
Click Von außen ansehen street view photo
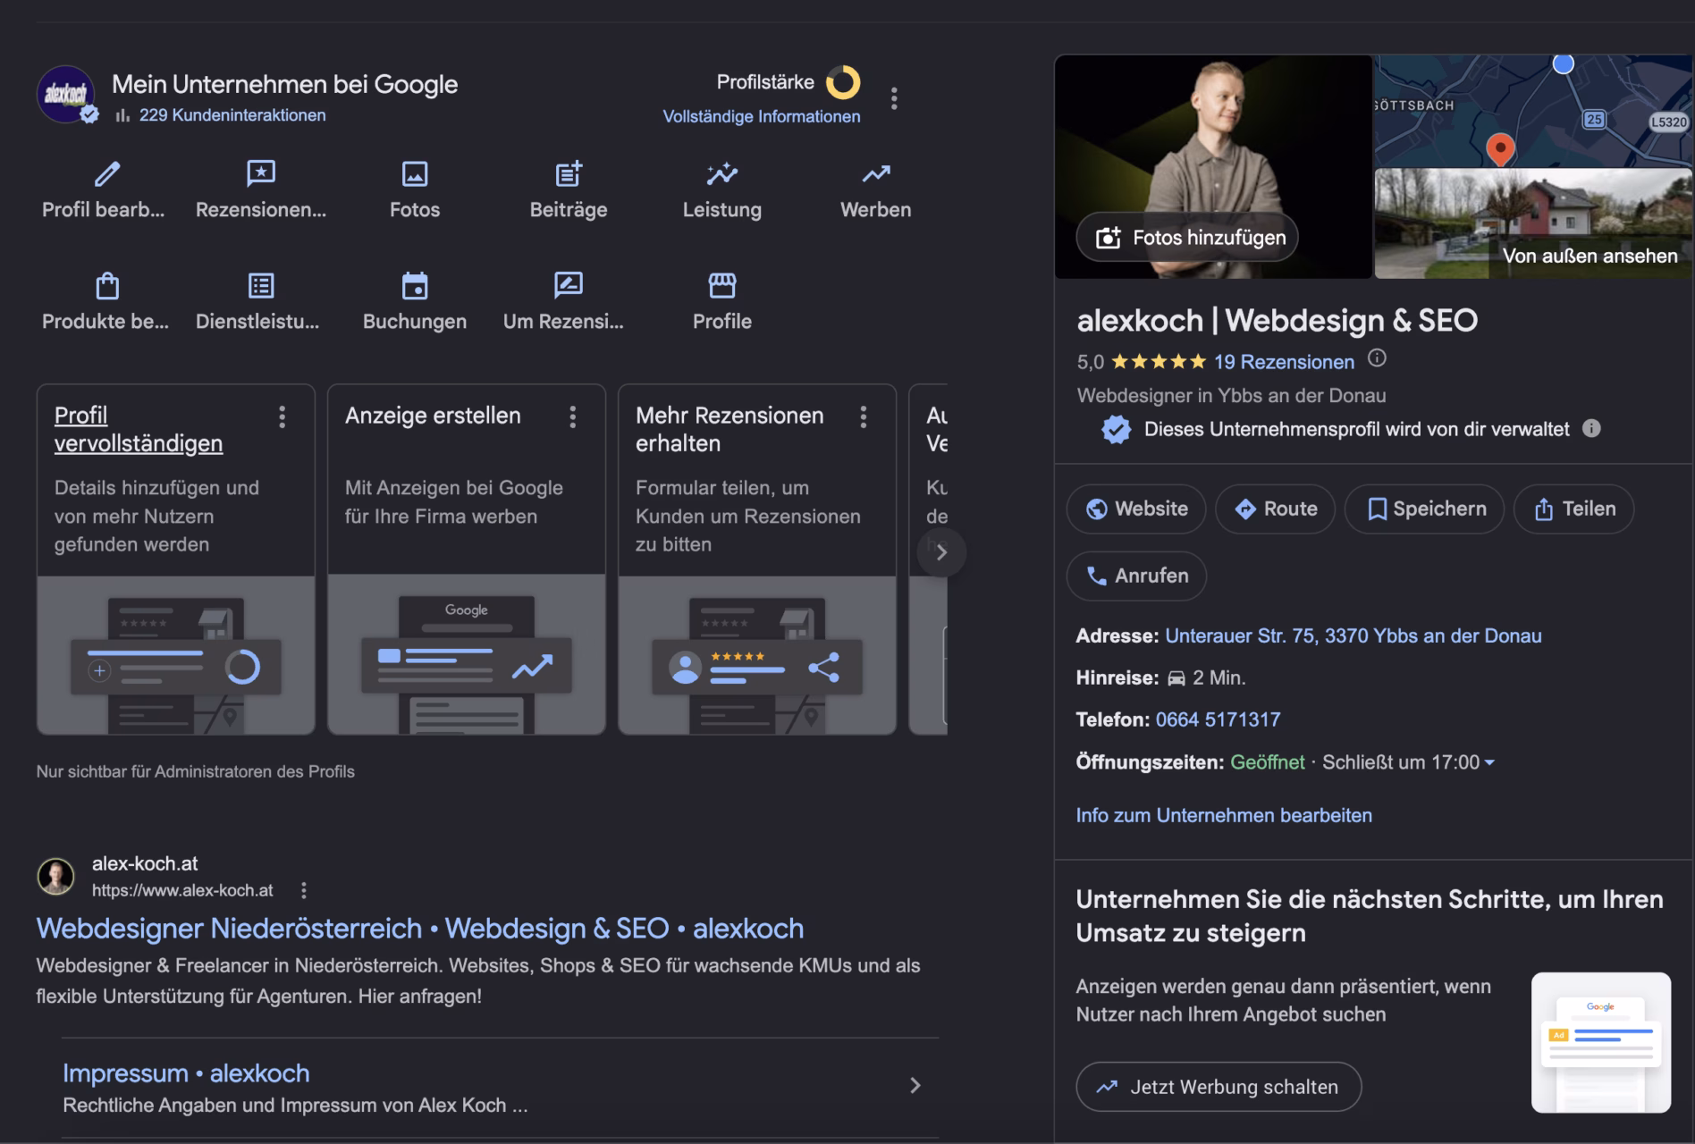point(1533,223)
